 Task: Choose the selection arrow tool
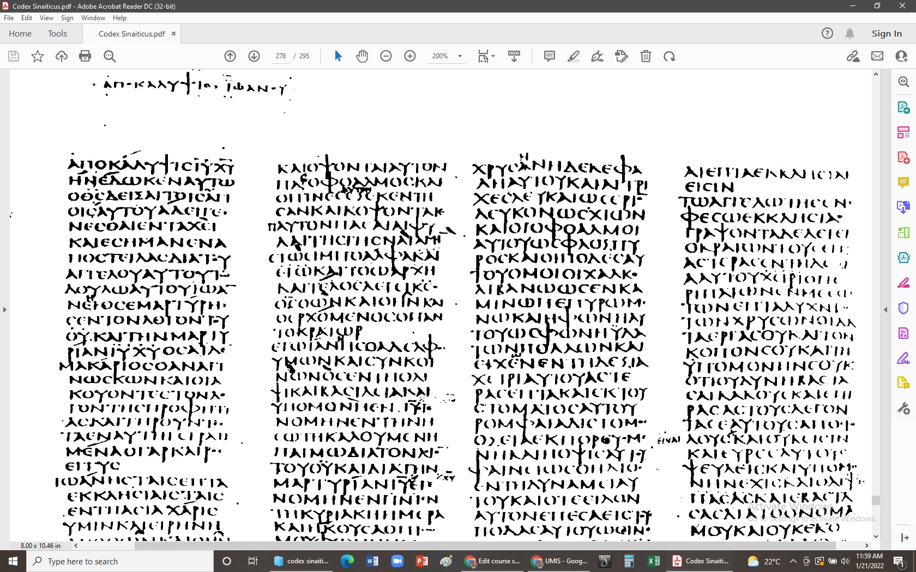click(338, 56)
